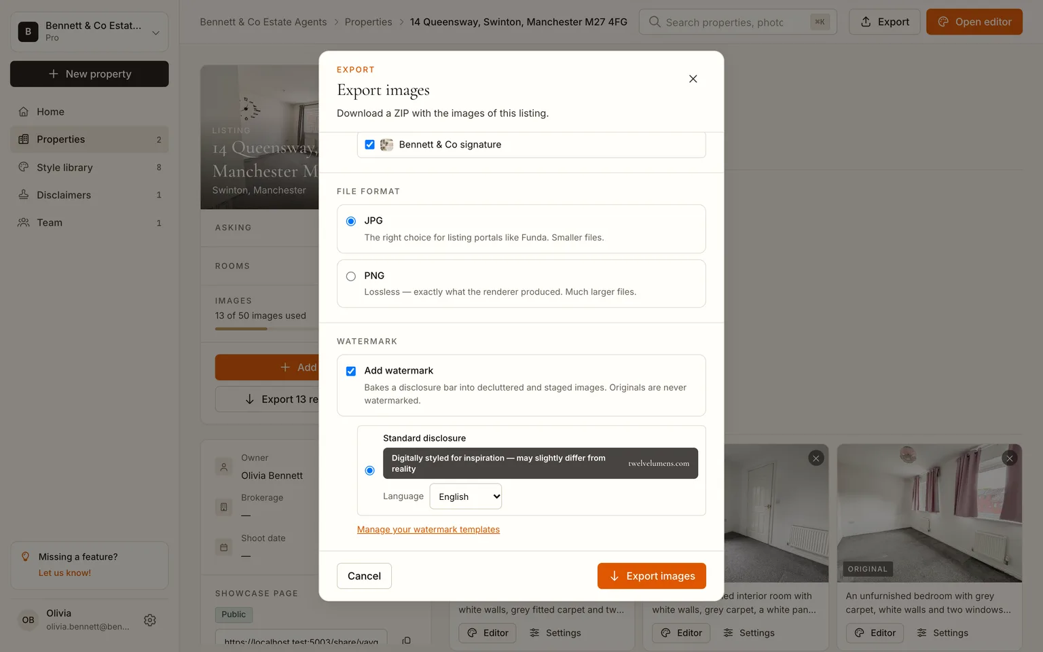The width and height of the screenshot is (1043, 652).
Task: Open the unfurnished bedroom ORIGINAL thumbnail
Action: [930, 513]
